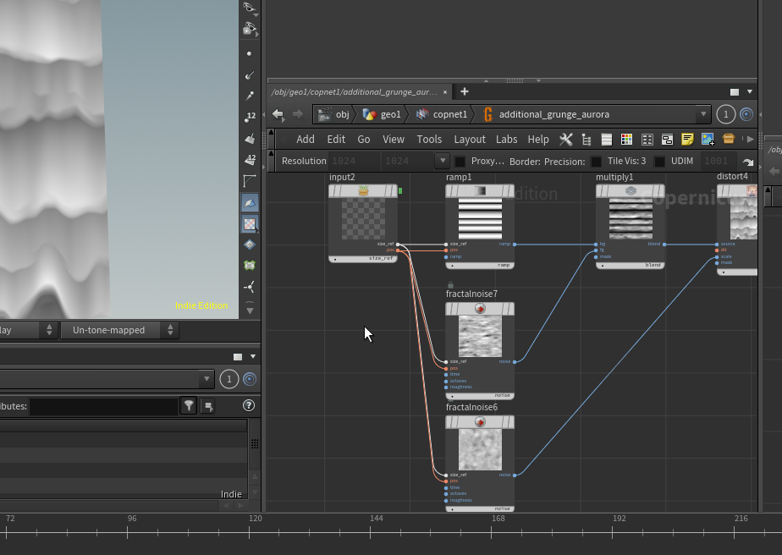
Task: Click the list view icon in network toolbar
Action: tap(606, 140)
